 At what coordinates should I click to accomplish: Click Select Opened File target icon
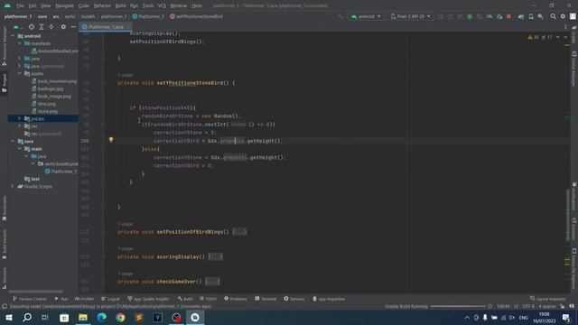pos(32,27)
